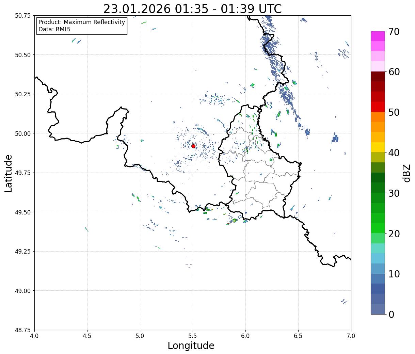Click the 20 tick label on colorbar
Image resolution: width=415 pixels, height=354 pixels.
click(394, 234)
